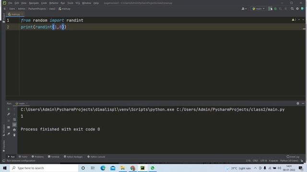Open the Python Packages tool window
The width and height of the screenshot is (307, 172).
click(x=73, y=157)
